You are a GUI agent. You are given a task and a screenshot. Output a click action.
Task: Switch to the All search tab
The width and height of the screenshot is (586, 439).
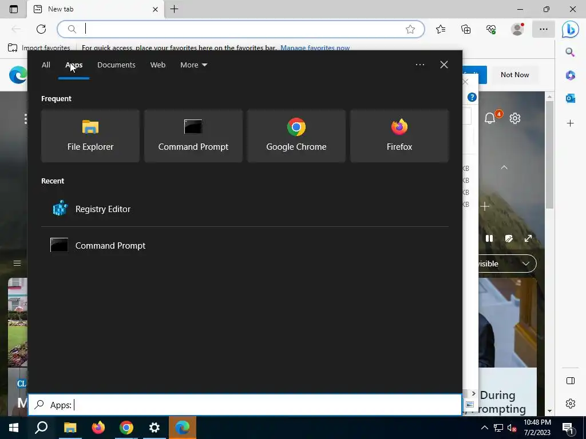coord(46,65)
